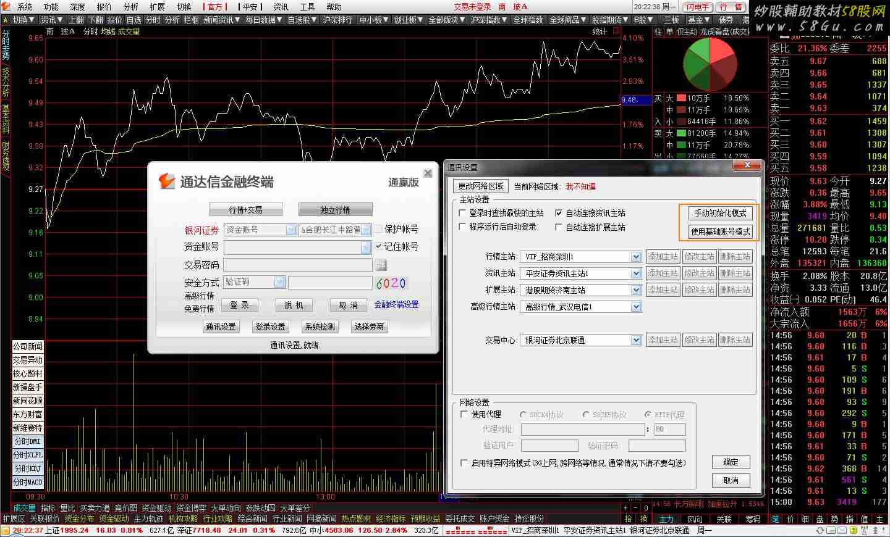The image size is (890, 537).
Task: Click the plus zoom button below chart
Action: click(626, 508)
